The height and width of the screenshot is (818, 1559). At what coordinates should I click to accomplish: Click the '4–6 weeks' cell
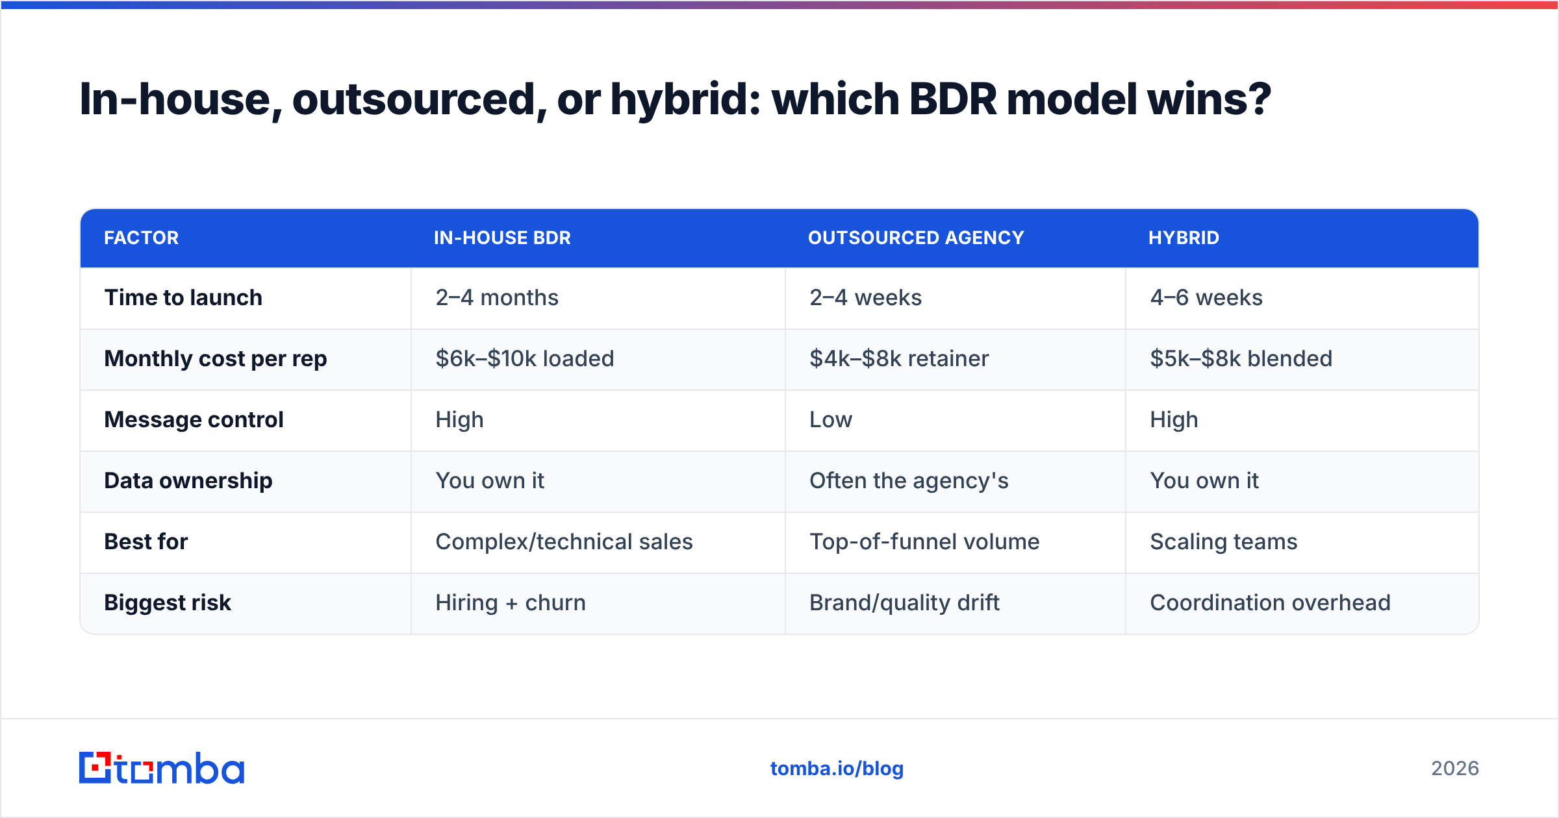1206,297
